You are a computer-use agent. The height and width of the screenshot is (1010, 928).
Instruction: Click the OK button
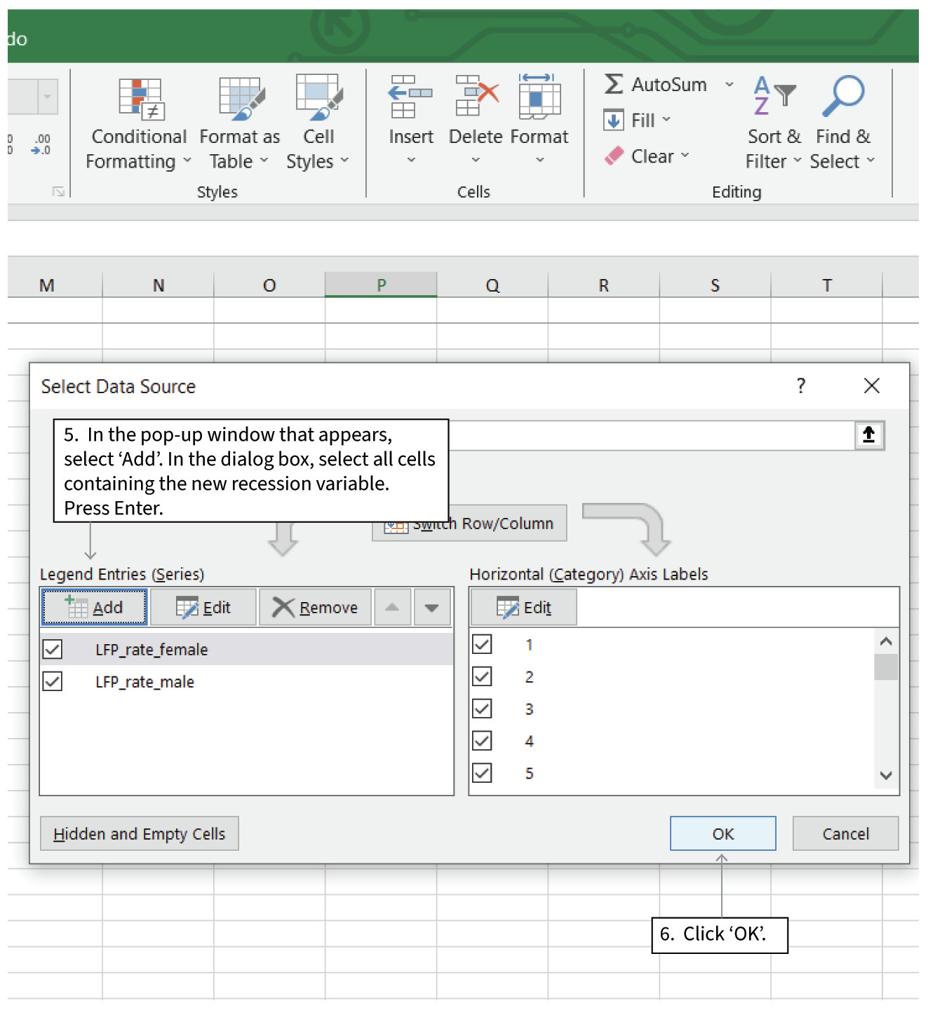(x=722, y=833)
